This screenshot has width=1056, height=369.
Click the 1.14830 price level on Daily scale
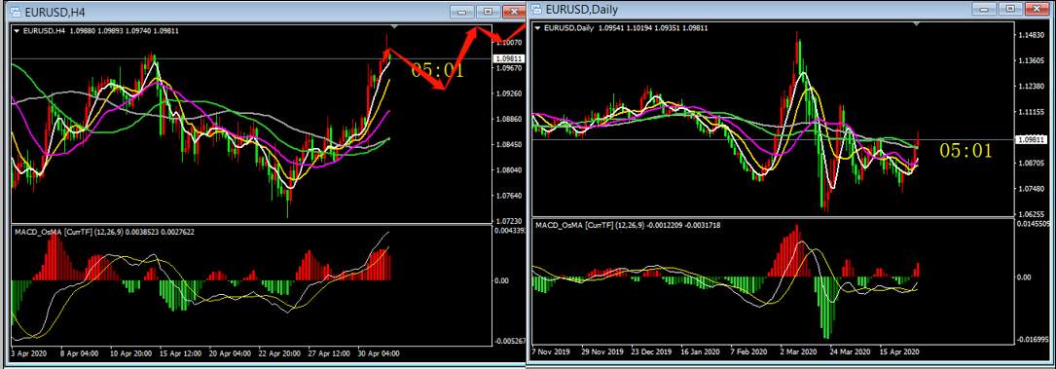click(1032, 36)
